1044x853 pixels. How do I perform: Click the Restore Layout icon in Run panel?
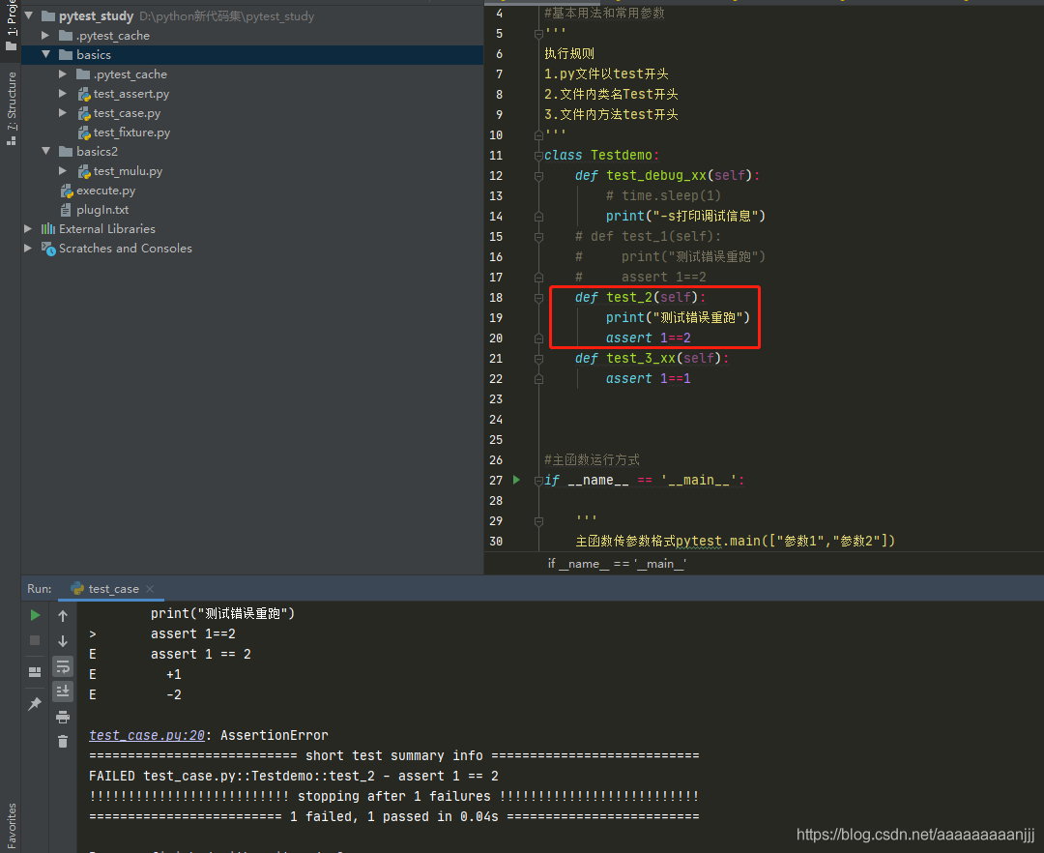pos(35,671)
